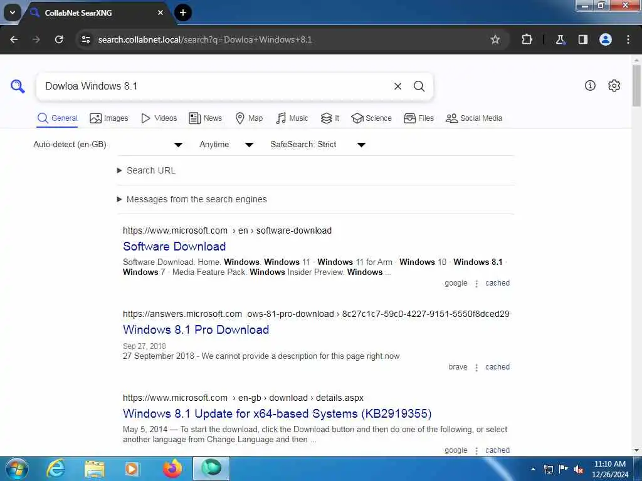
Task: Open the Auto-detect (en-GB) language dropdown
Action: pyautogui.click(x=108, y=145)
